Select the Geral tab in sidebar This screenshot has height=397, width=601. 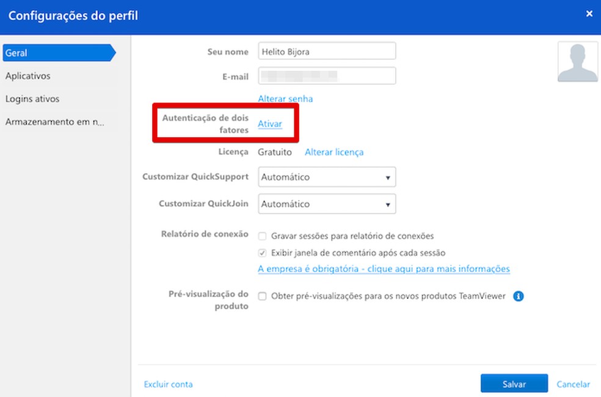(58, 53)
